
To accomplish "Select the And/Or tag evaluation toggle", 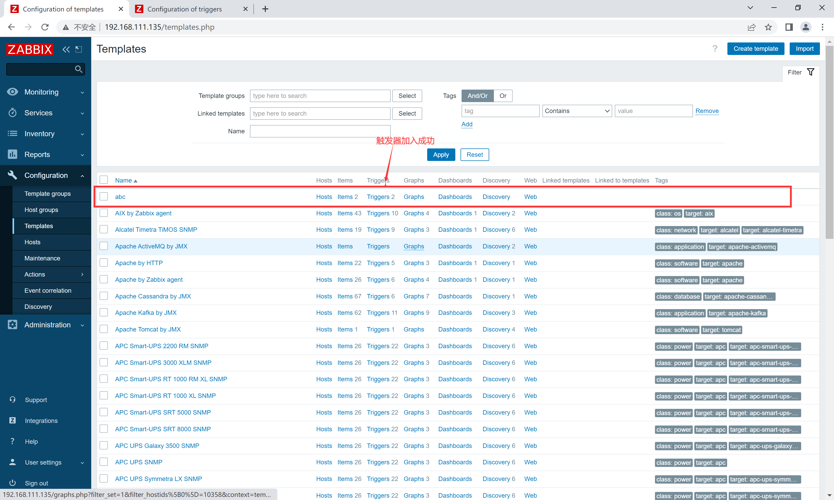I will (x=477, y=96).
